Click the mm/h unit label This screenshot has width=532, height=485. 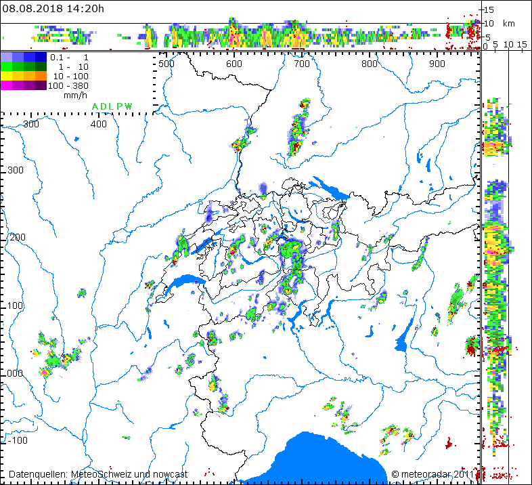click(75, 96)
